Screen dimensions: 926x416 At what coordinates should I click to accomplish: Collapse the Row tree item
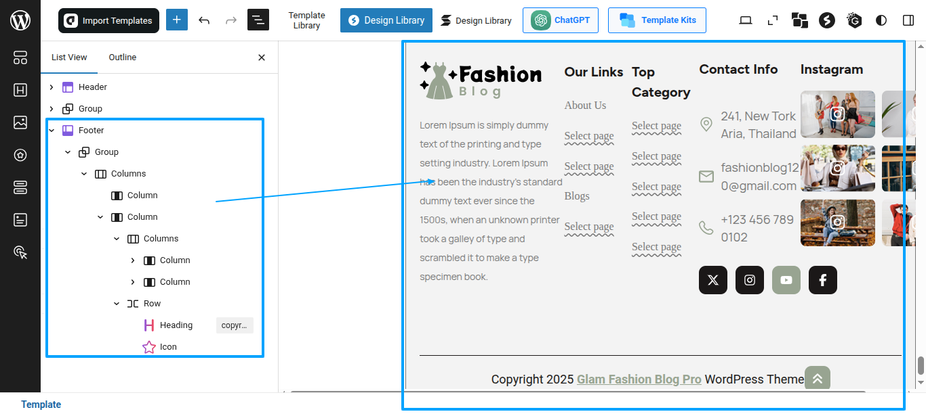pyautogui.click(x=117, y=304)
